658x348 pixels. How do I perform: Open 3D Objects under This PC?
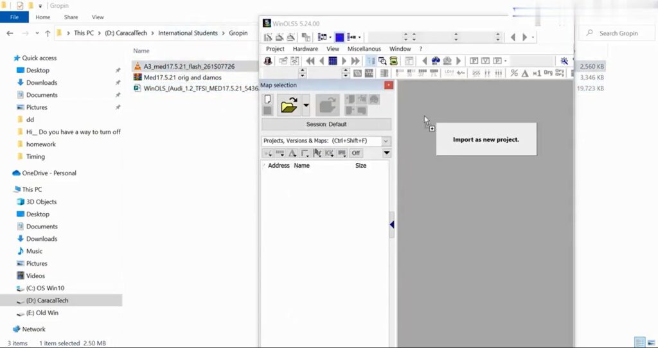[x=41, y=202]
